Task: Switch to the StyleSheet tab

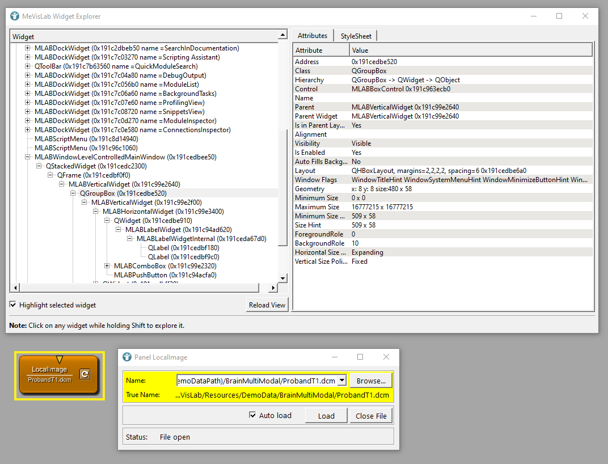Action: (x=355, y=36)
